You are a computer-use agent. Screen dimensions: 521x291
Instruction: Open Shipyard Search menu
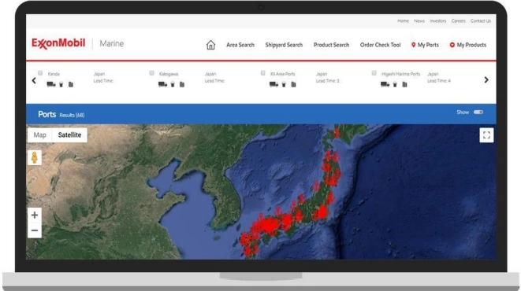284,45
